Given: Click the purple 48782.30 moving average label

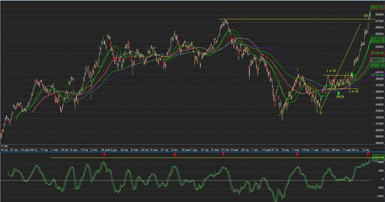Looking at the screenshot, I should pyautogui.click(x=377, y=75).
